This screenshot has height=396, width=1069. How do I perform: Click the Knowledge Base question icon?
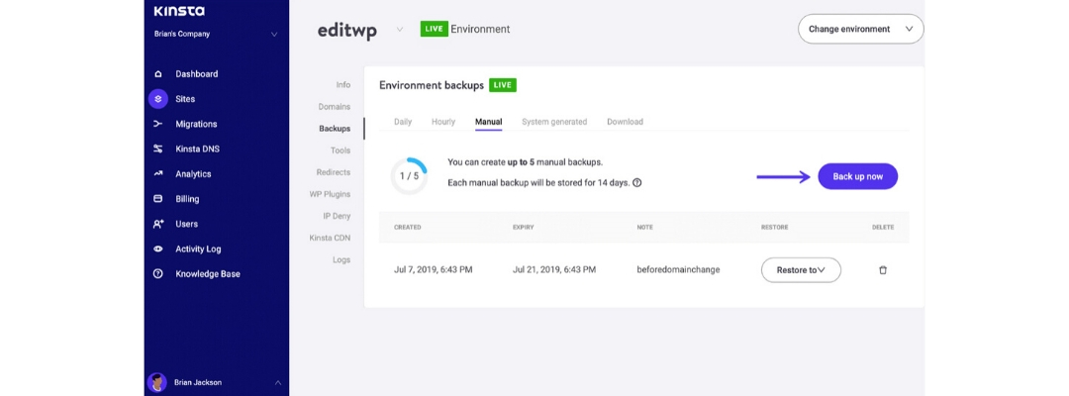pyautogui.click(x=158, y=274)
